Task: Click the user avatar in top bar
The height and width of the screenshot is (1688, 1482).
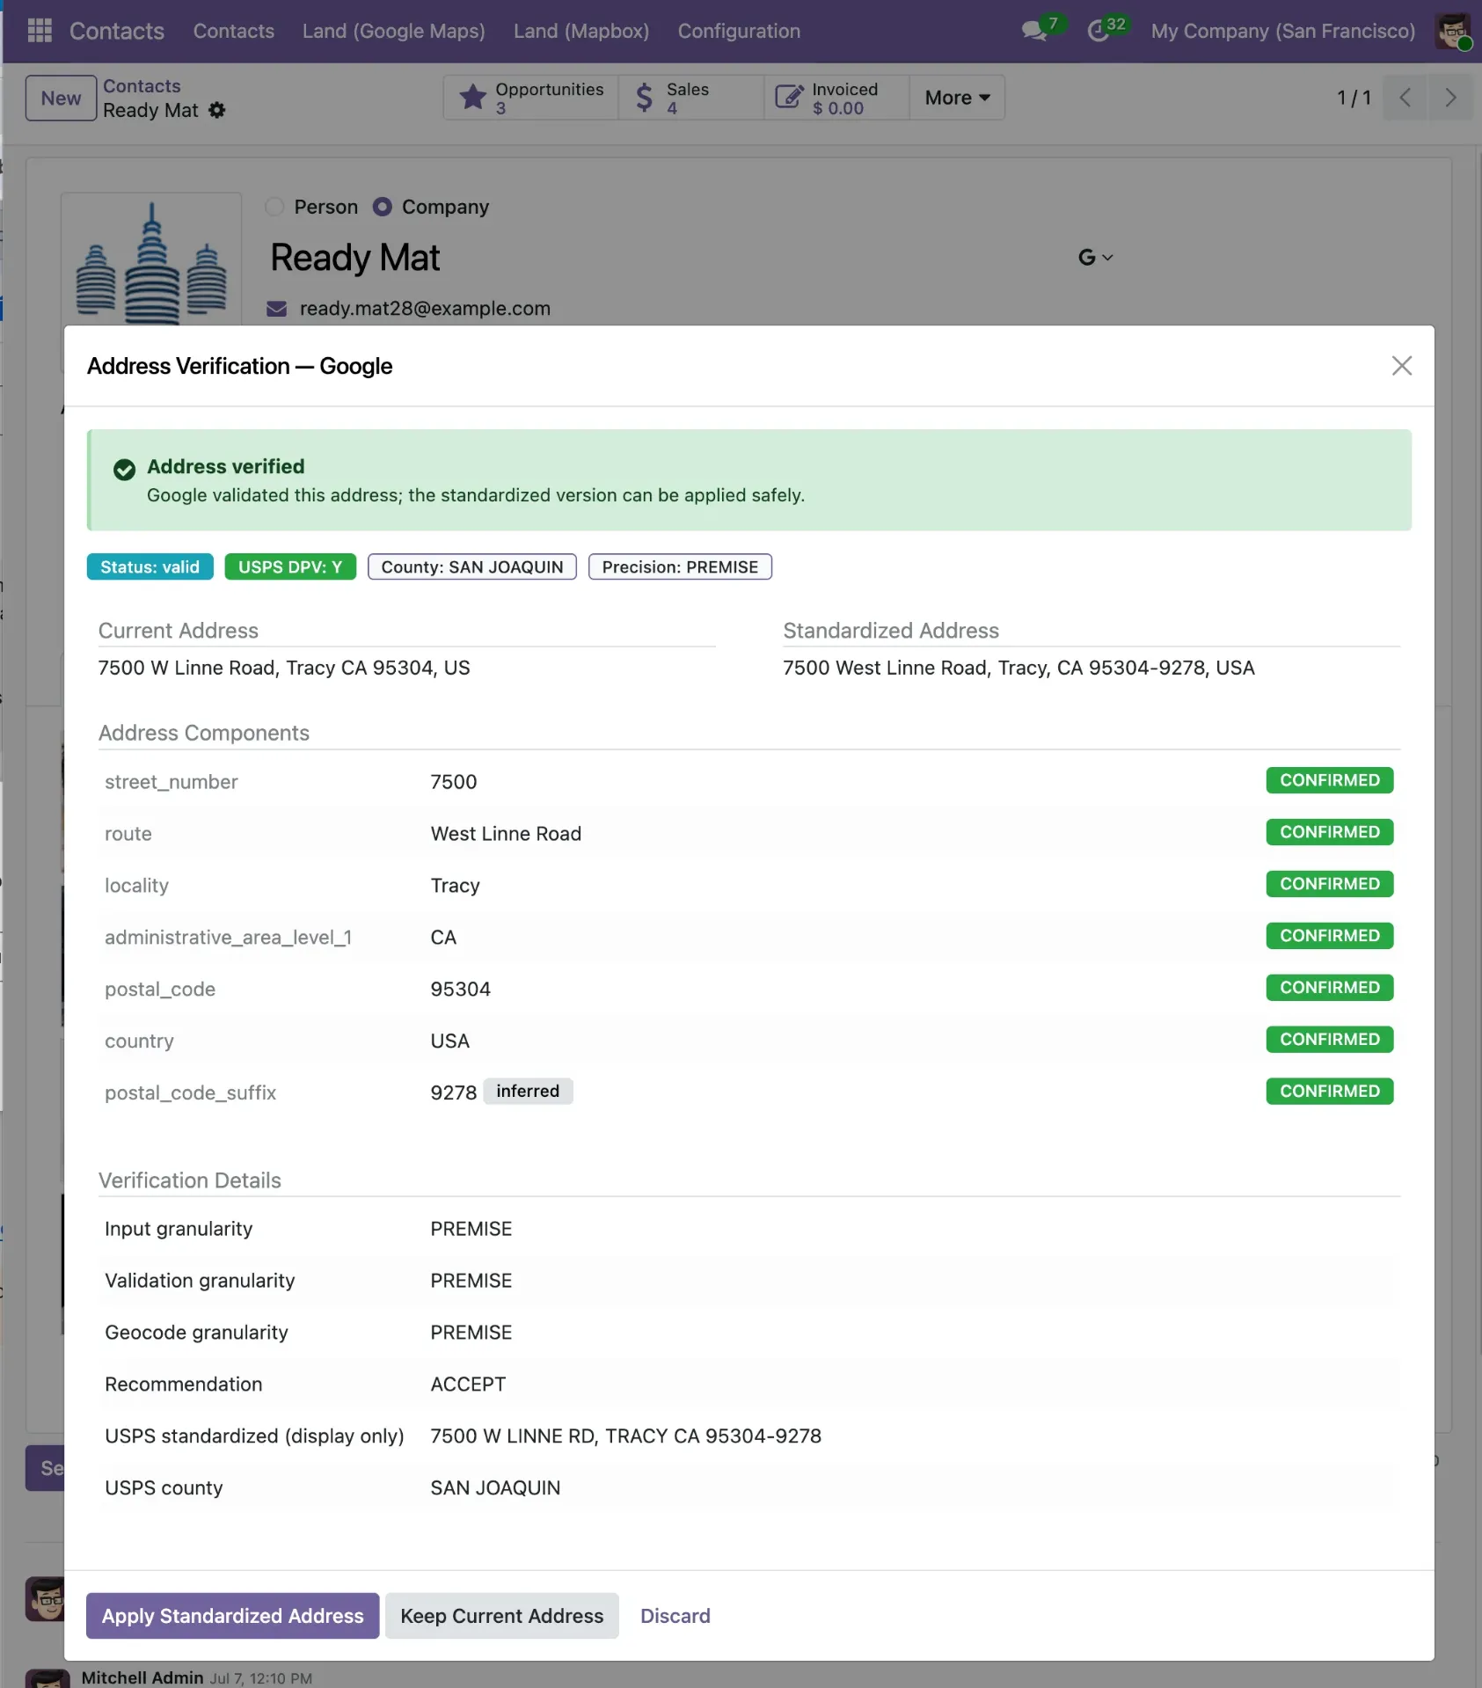Action: (x=1453, y=31)
